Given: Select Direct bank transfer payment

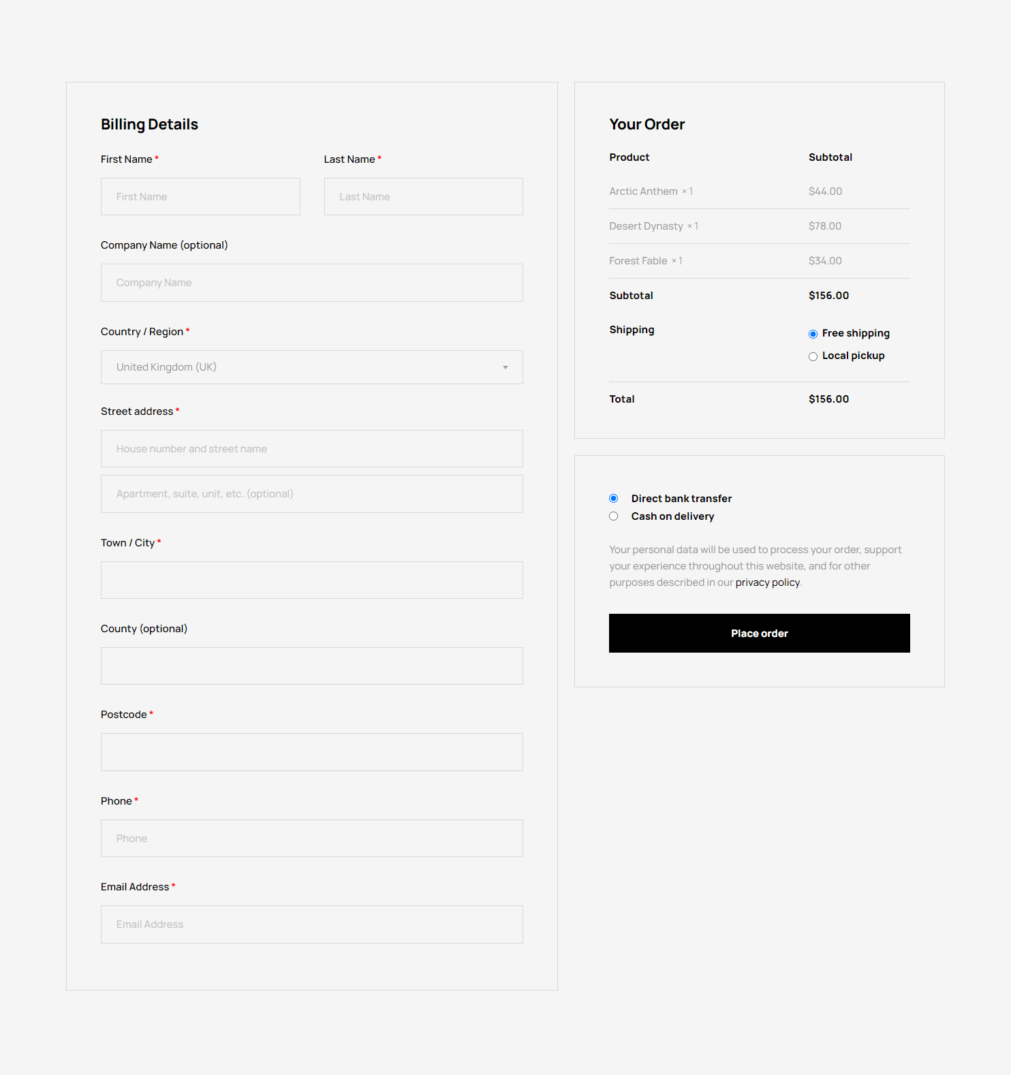Looking at the screenshot, I should click(614, 499).
